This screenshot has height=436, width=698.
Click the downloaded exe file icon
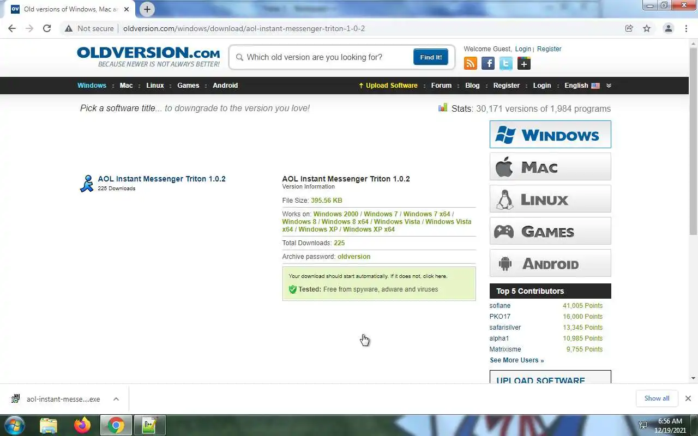pos(16,399)
